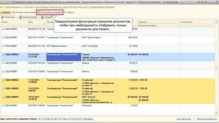The image size is (219, 123).
Task: Click the Наложенный платеж column header
Action: point(159,26)
